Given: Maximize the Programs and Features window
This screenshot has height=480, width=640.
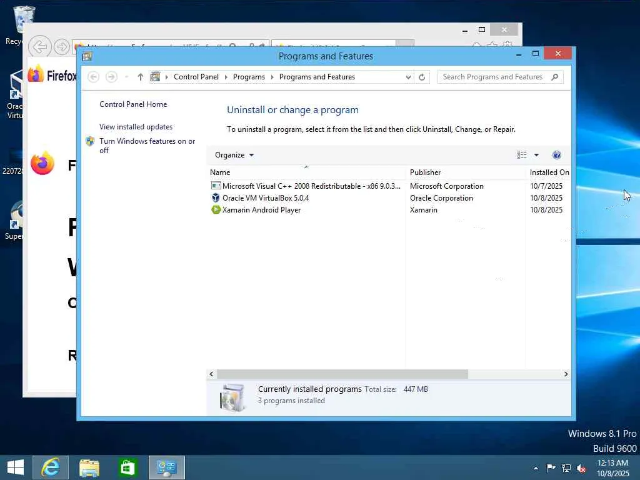Looking at the screenshot, I should (x=536, y=54).
